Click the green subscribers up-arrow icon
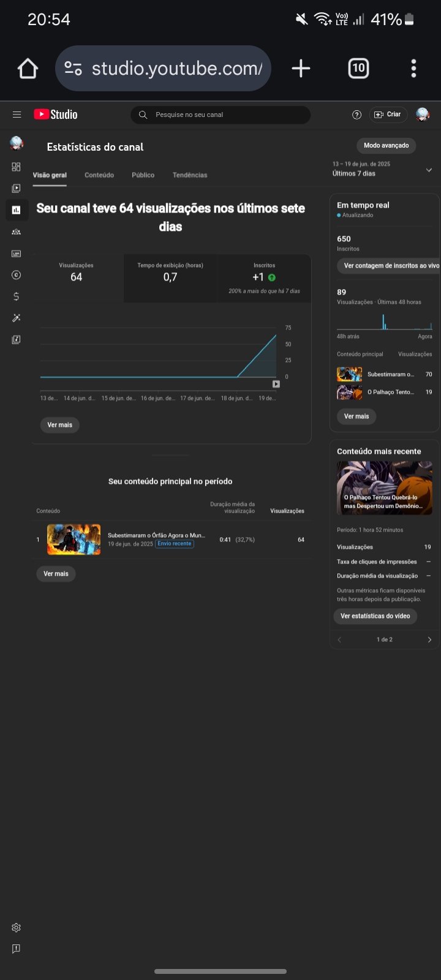The width and height of the screenshot is (441, 980). 272,277
